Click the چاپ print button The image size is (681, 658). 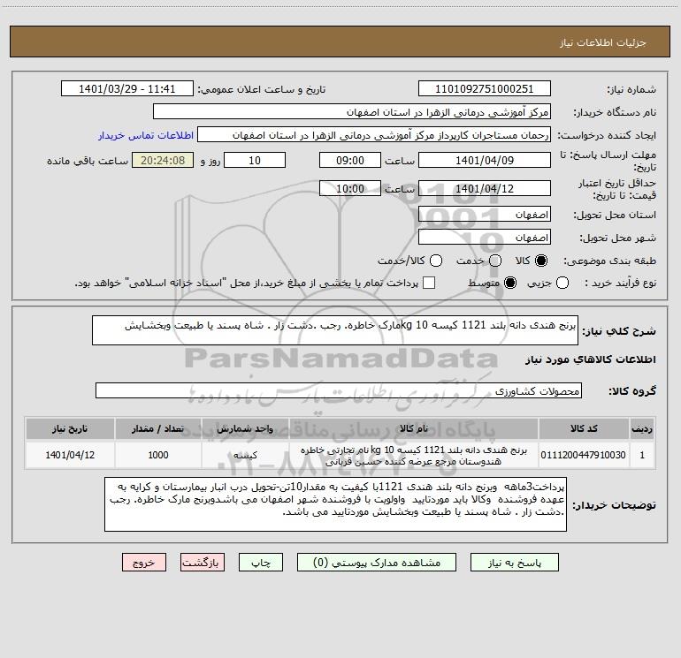(x=261, y=563)
